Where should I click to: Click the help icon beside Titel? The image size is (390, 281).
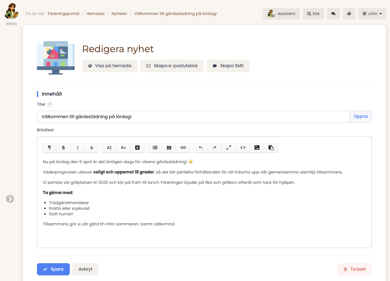(50, 104)
